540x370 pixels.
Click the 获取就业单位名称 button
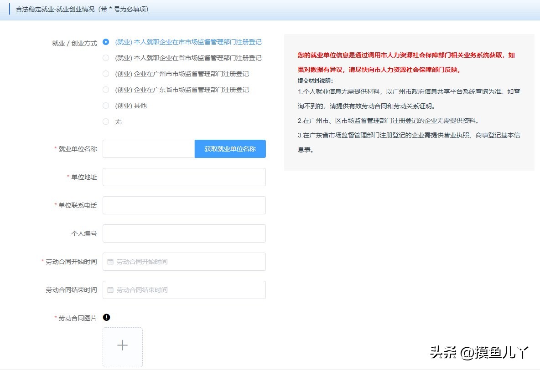[230, 149]
